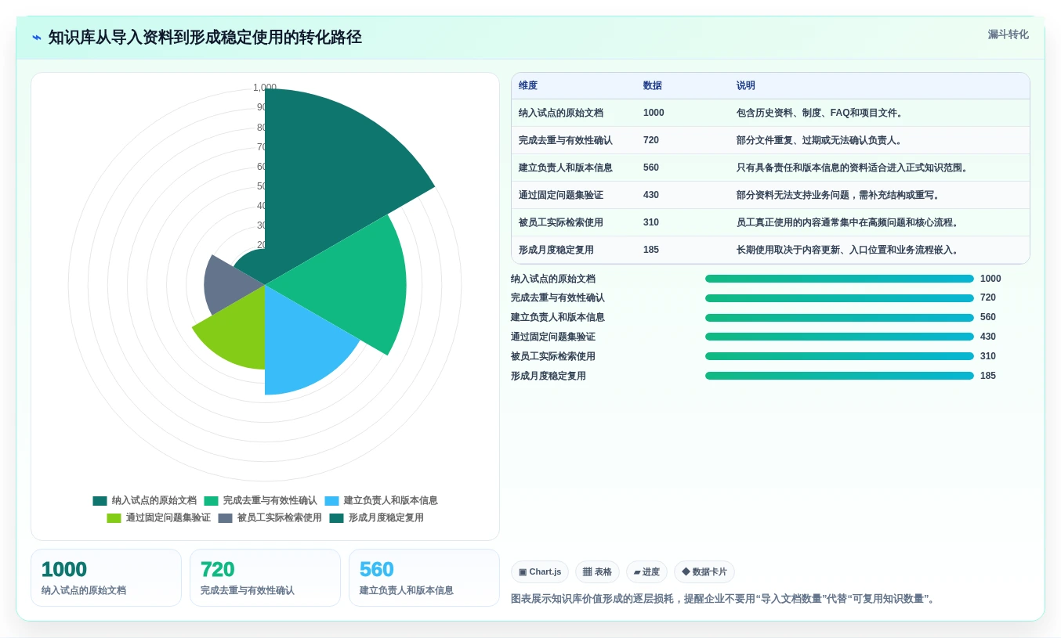Select the 进度 chip

(x=646, y=572)
